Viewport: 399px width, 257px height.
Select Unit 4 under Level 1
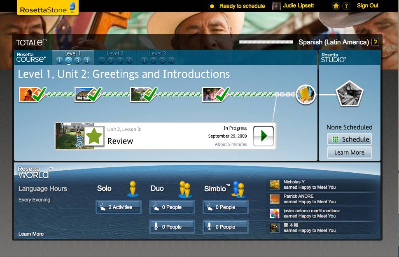(87, 60)
